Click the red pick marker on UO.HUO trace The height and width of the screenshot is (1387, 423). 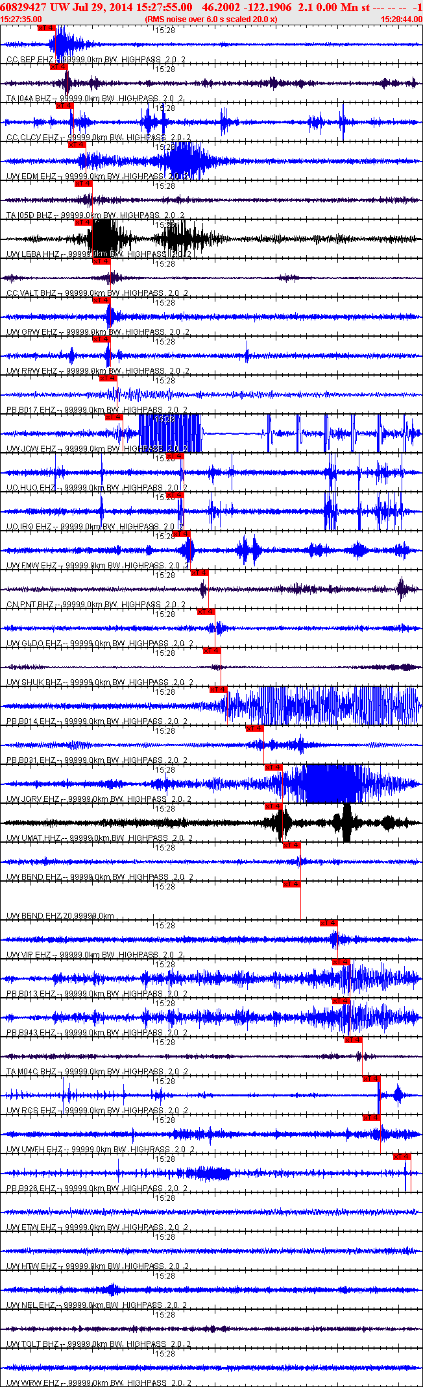(x=175, y=456)
